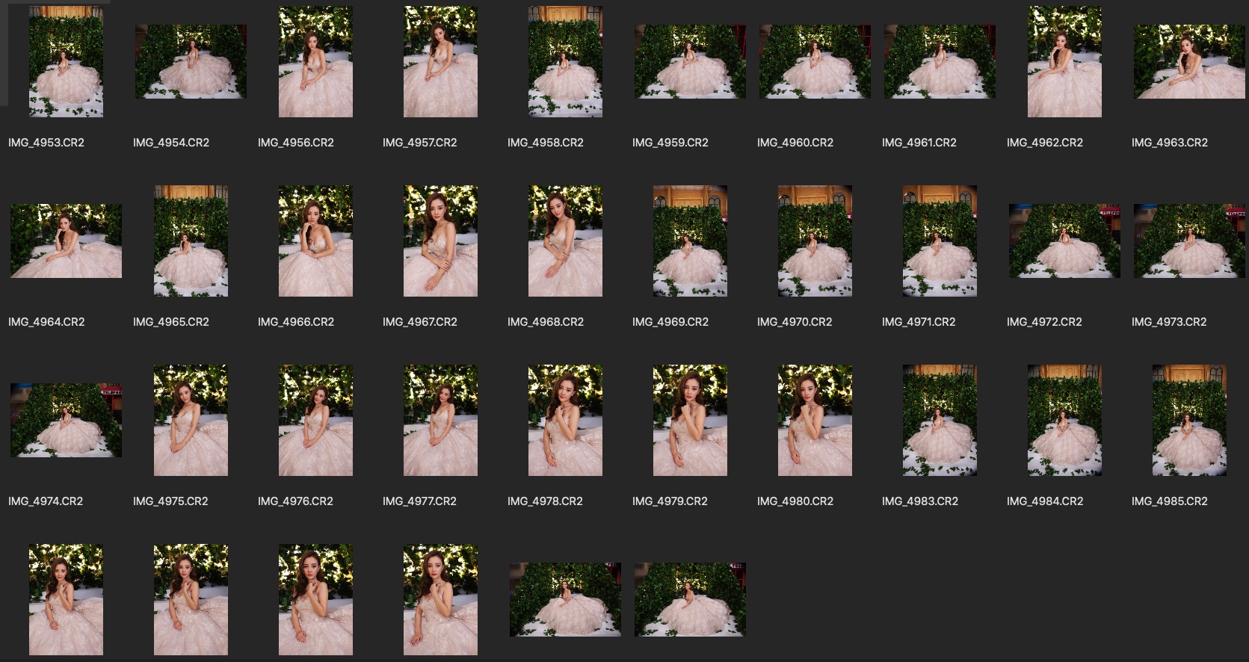Click the IMG_4980.CR2 image thumbnail

pos(815,421)
